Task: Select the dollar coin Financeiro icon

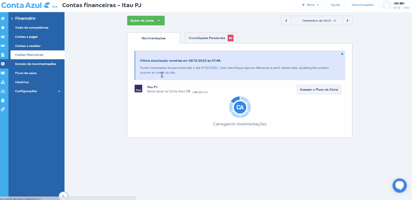Action: [x=3, y=64]
